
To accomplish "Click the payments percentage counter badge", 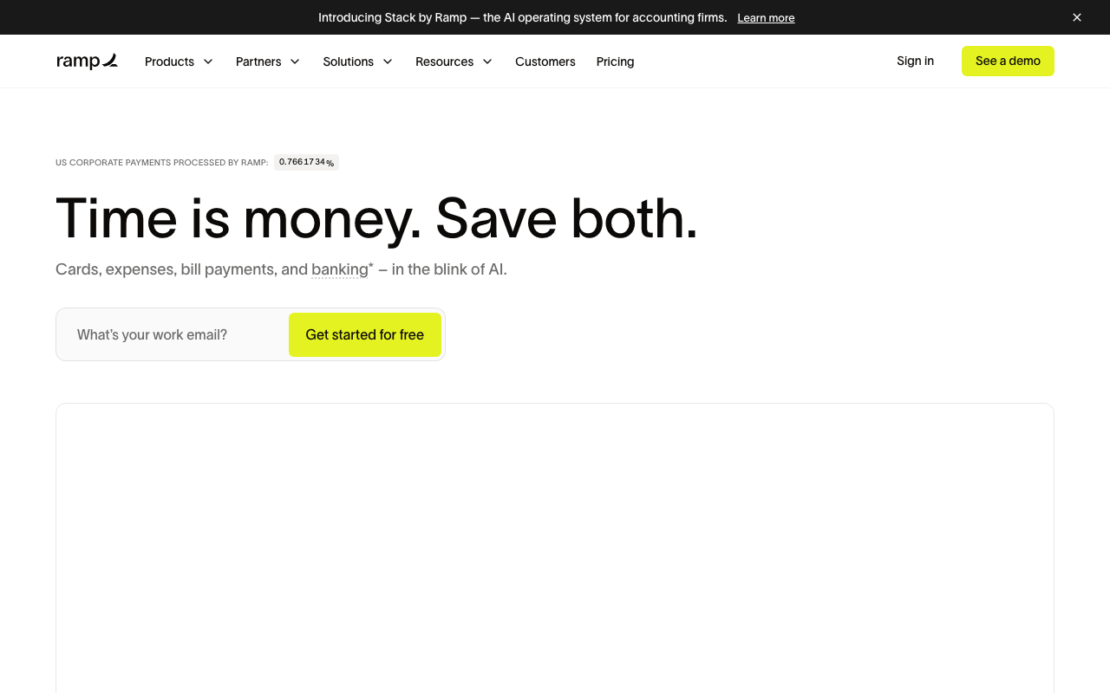I will click(306, 162).
